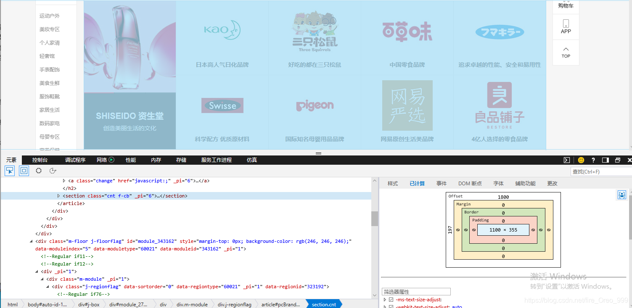Open the 性能 tab
The image size is (632, 308).
point(131,160)
